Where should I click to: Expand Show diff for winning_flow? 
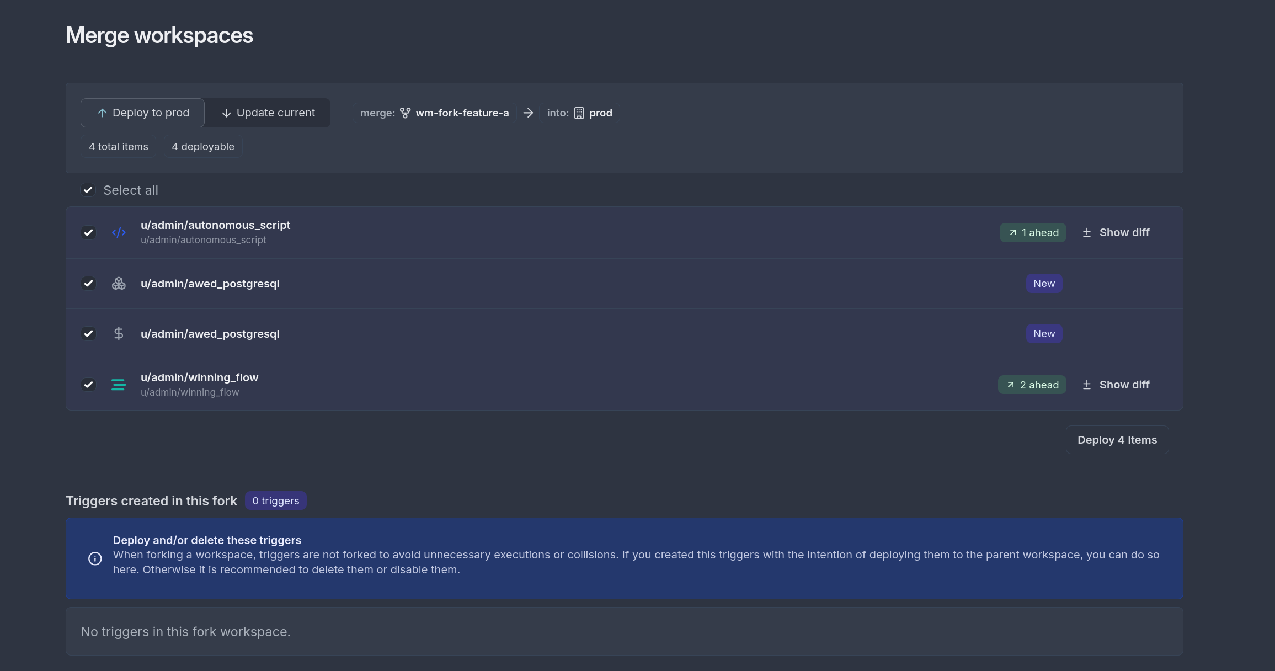[x=1116, y=385]
